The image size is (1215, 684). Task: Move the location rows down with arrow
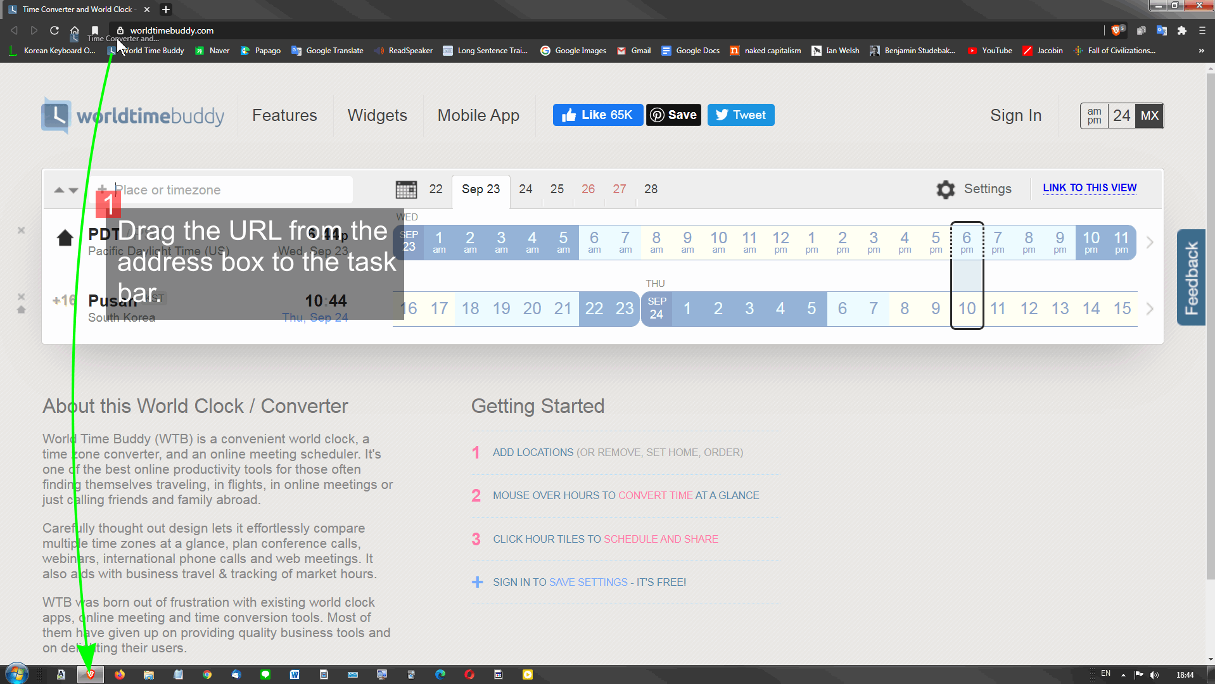[73, 190]
